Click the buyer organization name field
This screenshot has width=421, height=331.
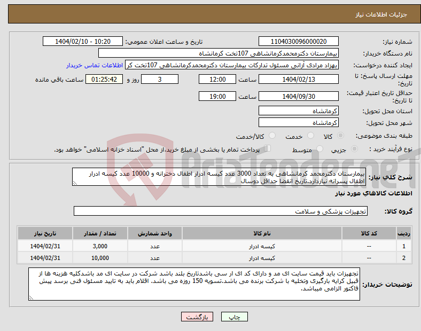[x=219, y=53]
